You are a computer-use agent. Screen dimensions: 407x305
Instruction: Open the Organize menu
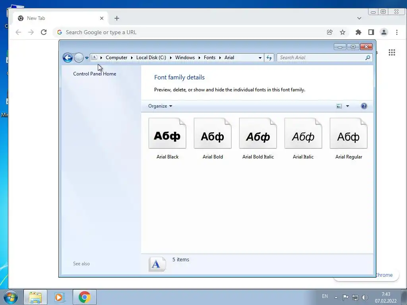point(160,106)
